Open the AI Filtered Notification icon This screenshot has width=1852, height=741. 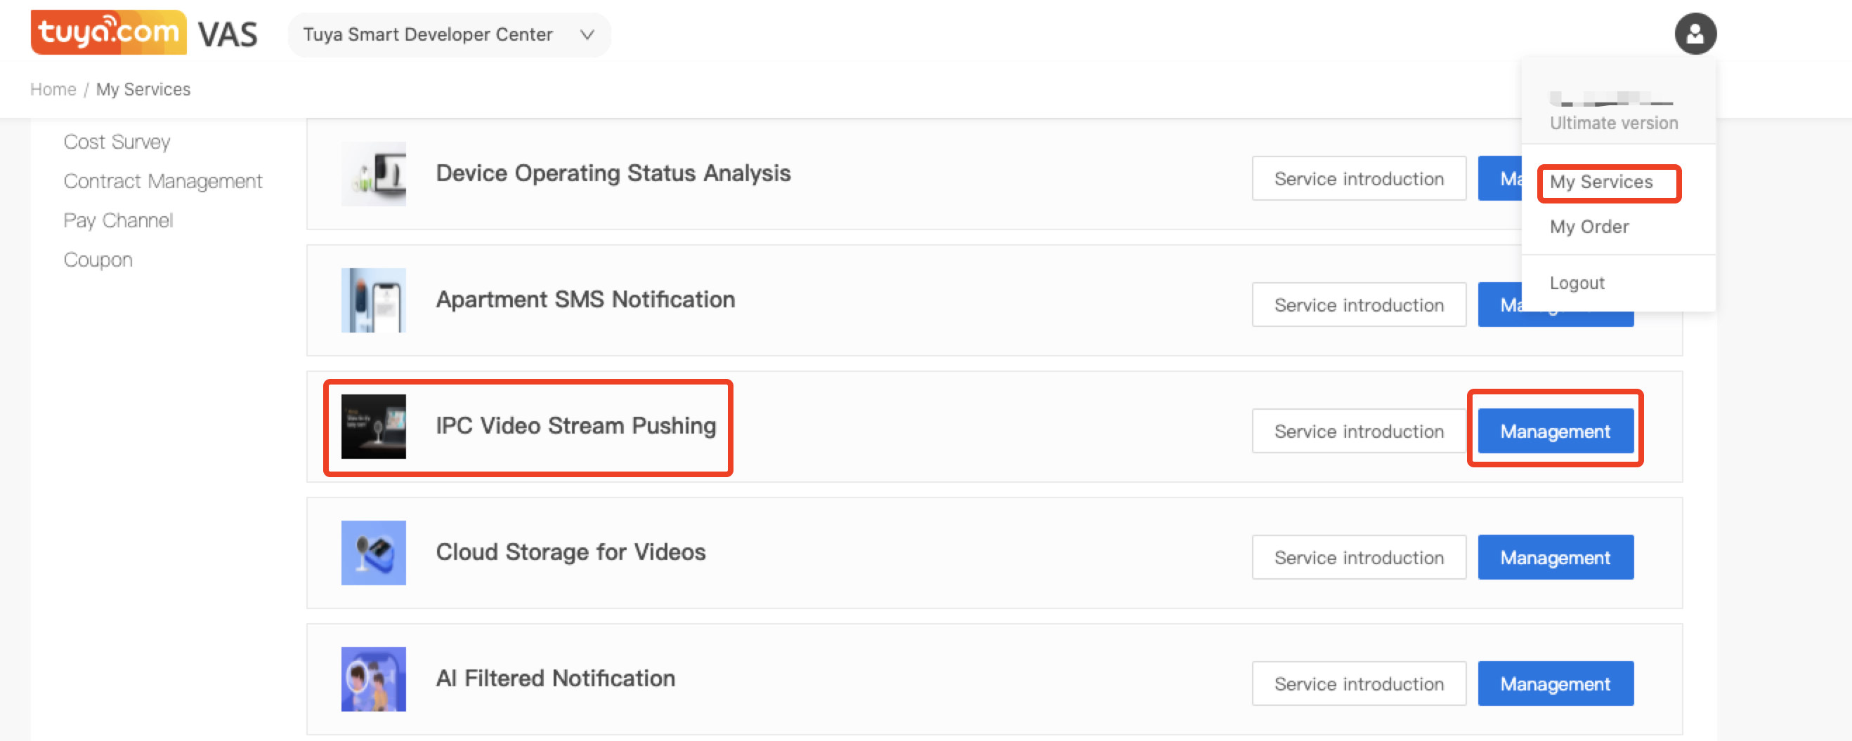tap(373, 679)
